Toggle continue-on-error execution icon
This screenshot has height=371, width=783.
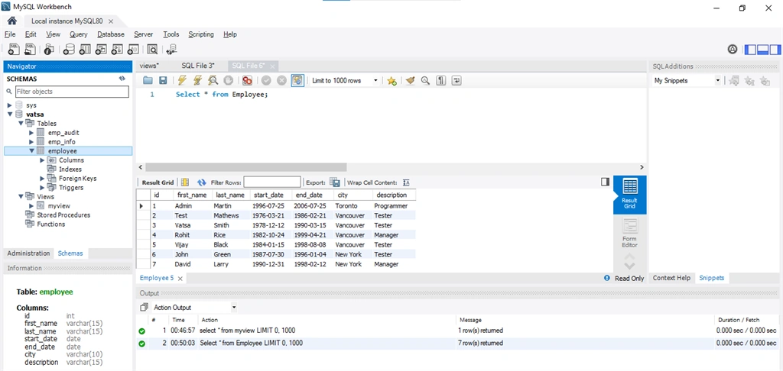tap(247, 80)
